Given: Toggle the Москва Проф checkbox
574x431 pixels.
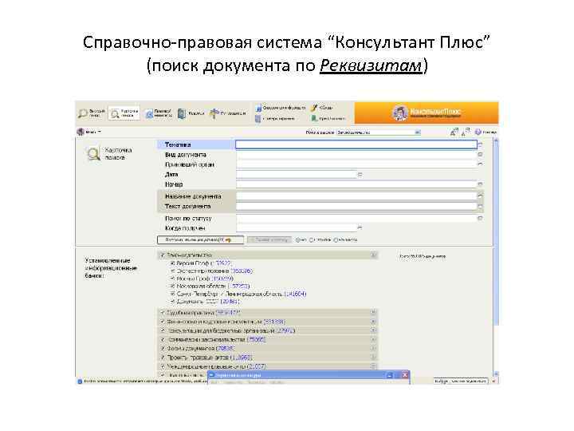Looking at the screenshot, I should (x=172, y=279).
